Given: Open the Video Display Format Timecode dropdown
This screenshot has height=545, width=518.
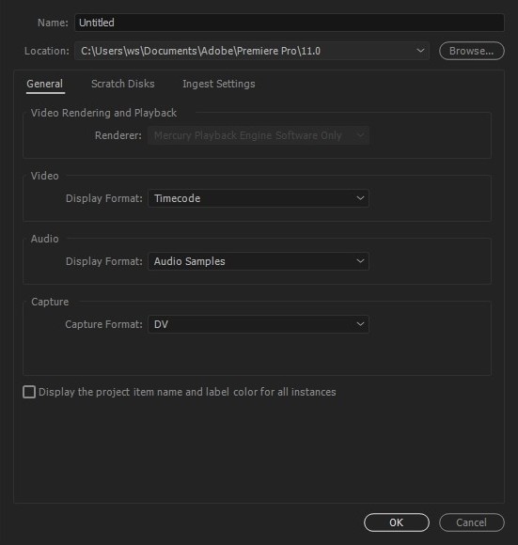Looking at the screenshot, I should pyautogui.click(x=259, y=198).
